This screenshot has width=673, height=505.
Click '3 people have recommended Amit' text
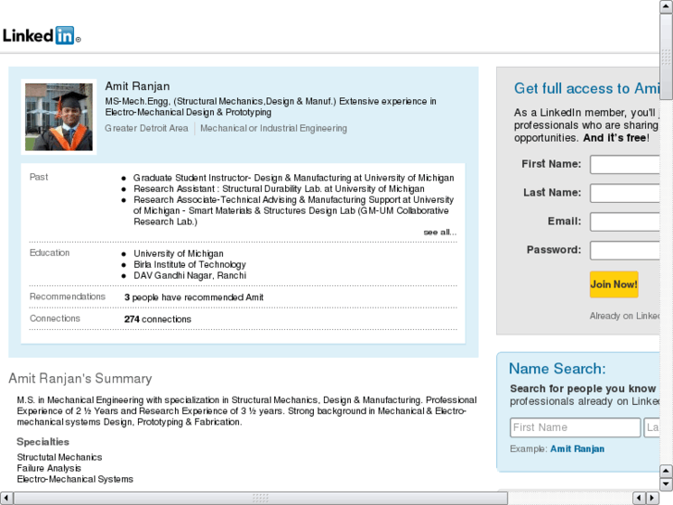click(194, 297)
